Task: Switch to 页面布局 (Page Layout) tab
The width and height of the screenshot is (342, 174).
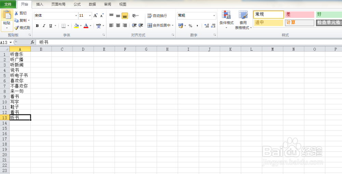Action: (58, 4)
